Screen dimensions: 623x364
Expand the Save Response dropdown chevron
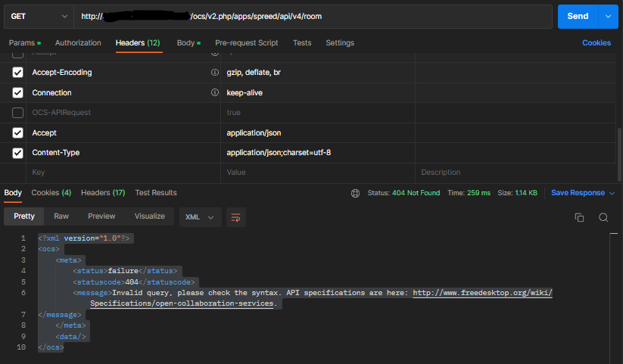tap(612, 193)
